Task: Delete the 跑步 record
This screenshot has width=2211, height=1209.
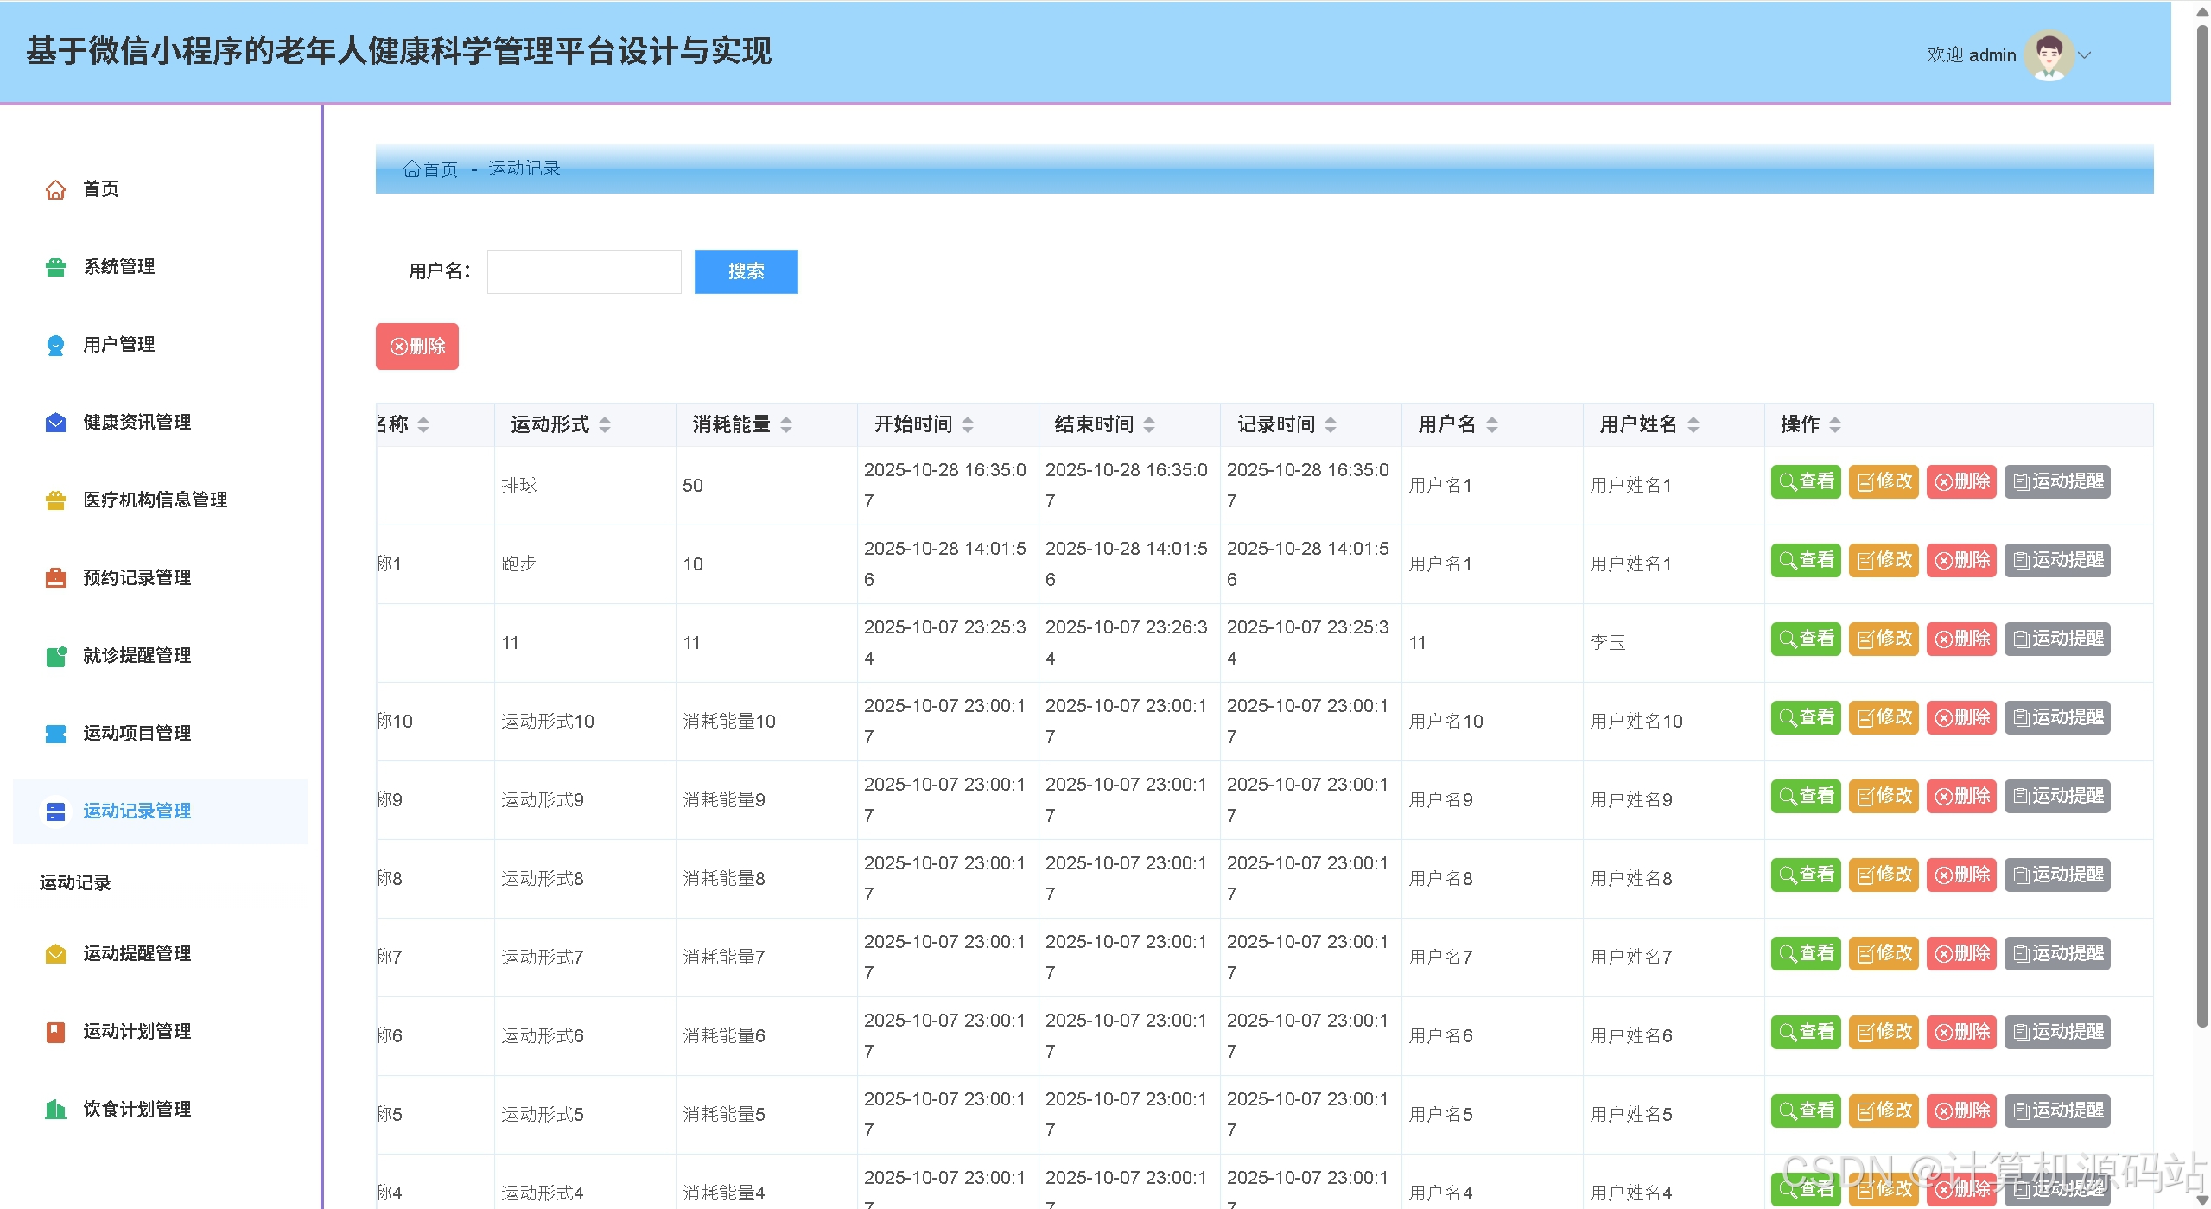Action: tap(1961, 560)
